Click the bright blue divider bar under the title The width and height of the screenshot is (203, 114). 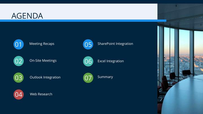point(79,20)
